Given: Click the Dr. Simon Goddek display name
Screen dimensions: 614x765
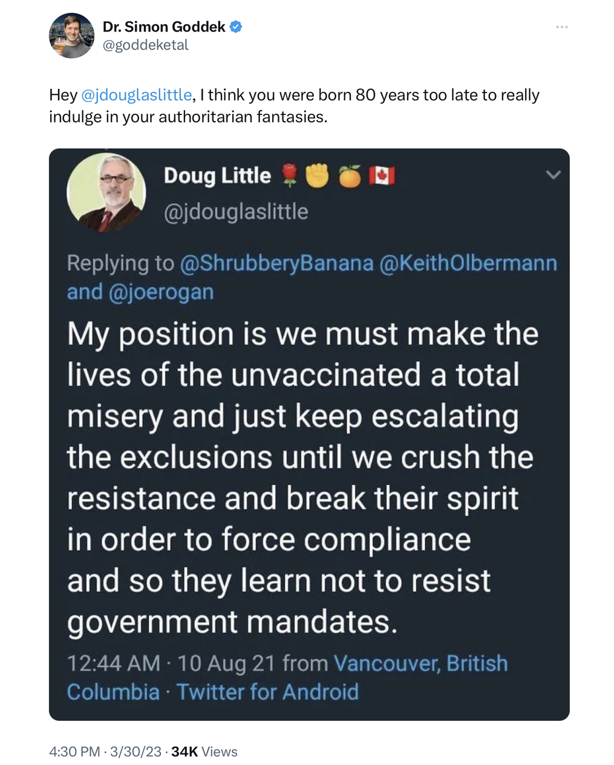Looking at the screenshot, I should click(x=164, y=27).
